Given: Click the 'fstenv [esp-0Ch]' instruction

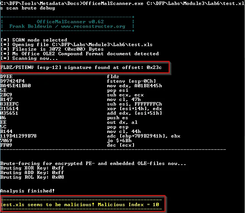Looking at the screenshot, I should [x=129, y=81].
